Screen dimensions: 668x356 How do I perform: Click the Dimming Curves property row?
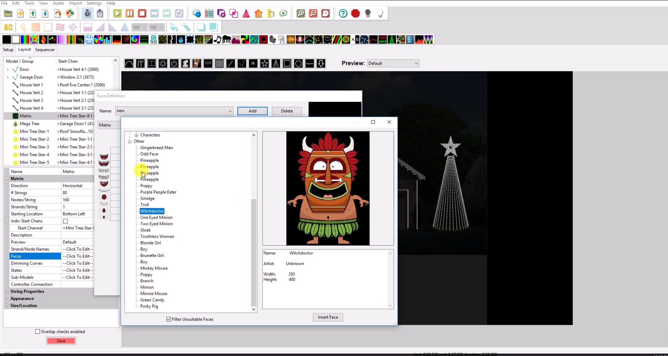pyautogui.click(x=52, y=263)
